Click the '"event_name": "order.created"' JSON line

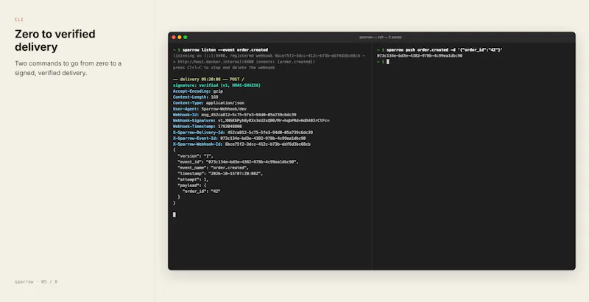pyautogui.click(x=213, y=167)
